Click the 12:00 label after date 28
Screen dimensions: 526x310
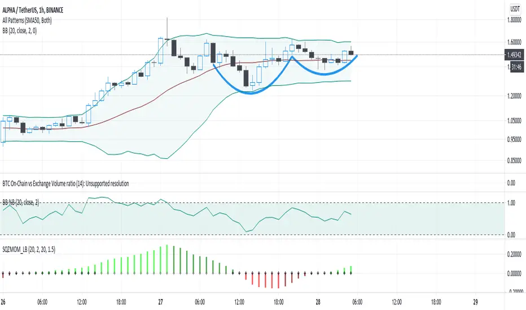[x=397, y=302]
